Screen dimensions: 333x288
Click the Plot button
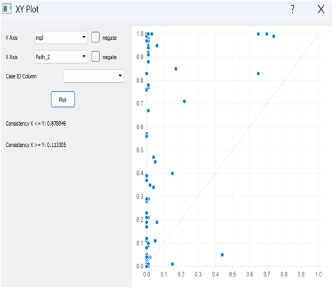(63, 99)
